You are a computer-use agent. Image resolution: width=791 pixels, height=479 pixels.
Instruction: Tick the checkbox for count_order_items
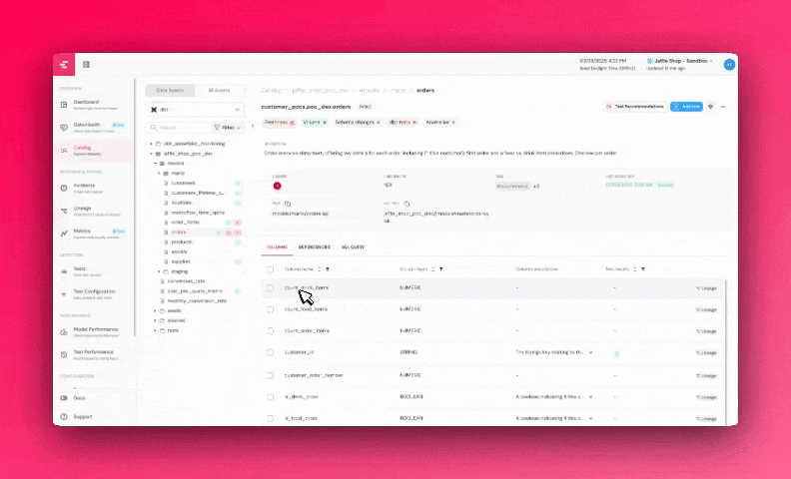point(271,330)
